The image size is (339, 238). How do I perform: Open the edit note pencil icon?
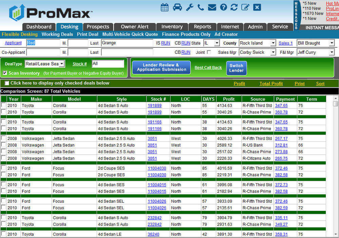[x=245, y=7]
